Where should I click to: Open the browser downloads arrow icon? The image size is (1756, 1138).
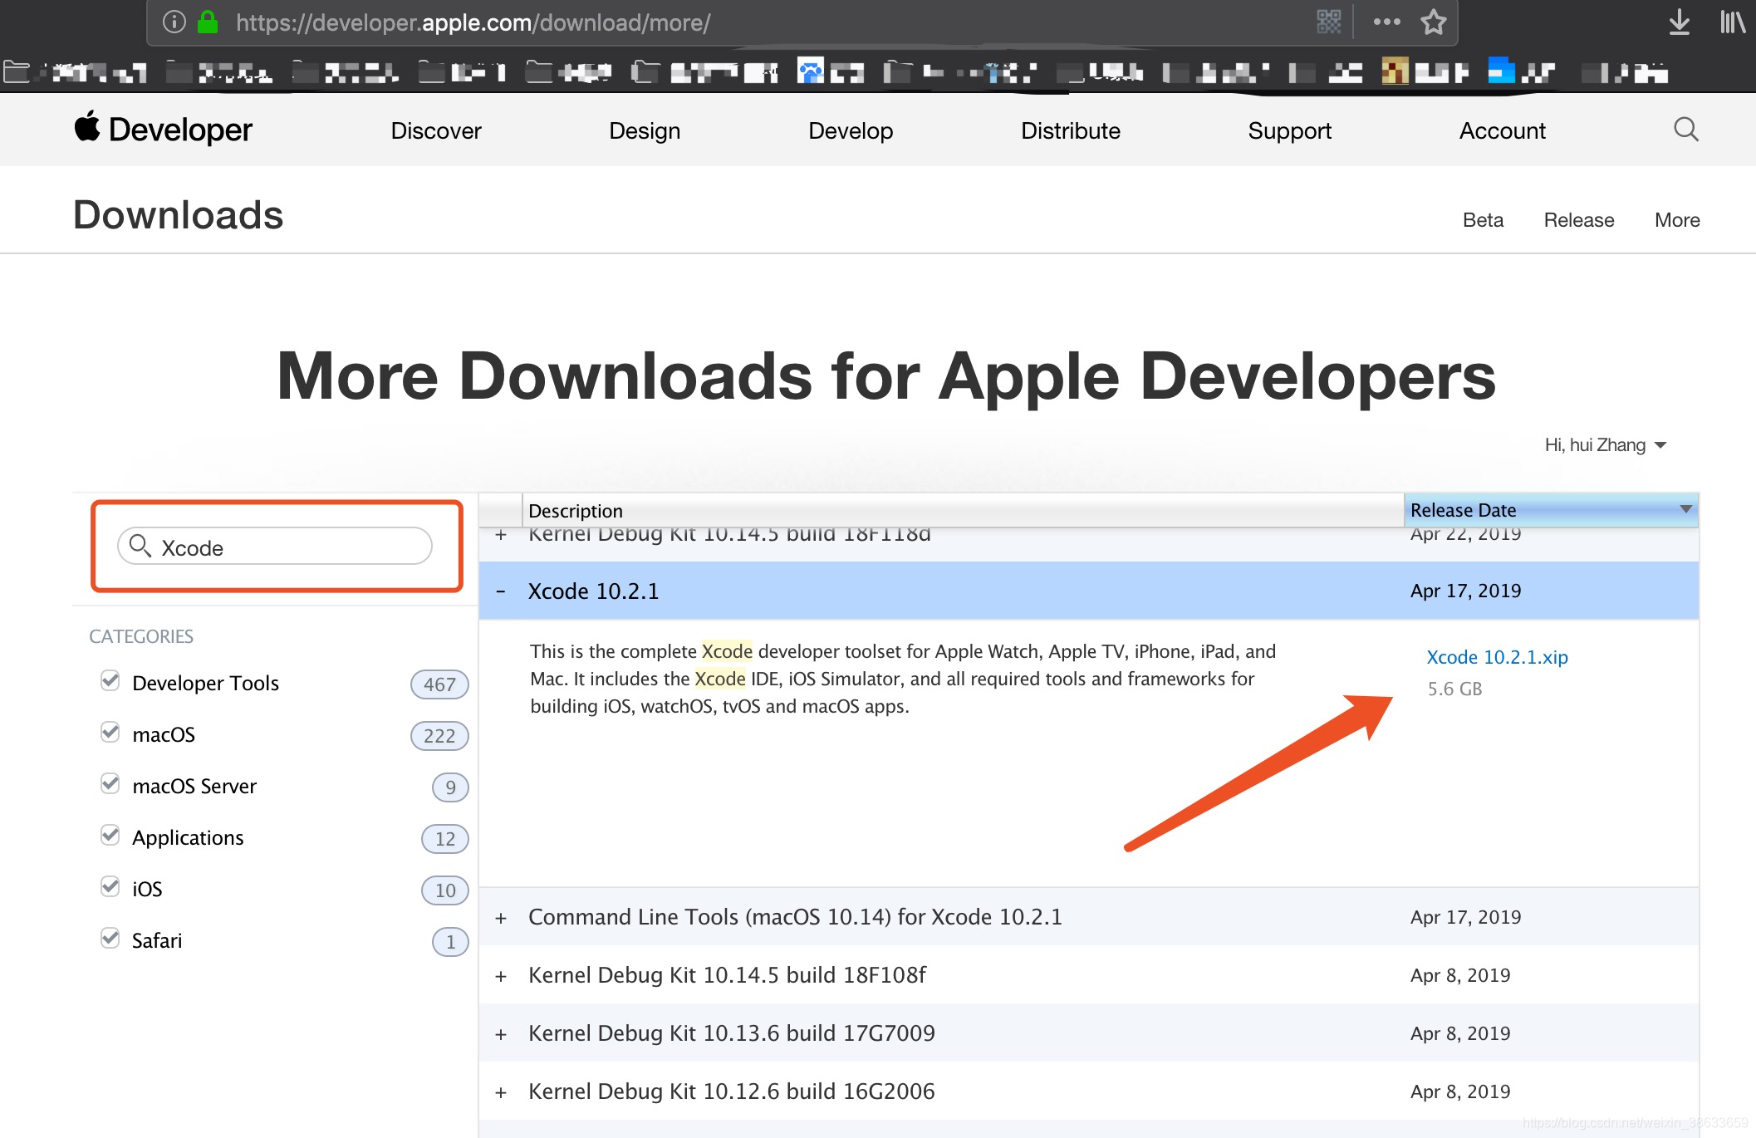tap(1679, 22)
